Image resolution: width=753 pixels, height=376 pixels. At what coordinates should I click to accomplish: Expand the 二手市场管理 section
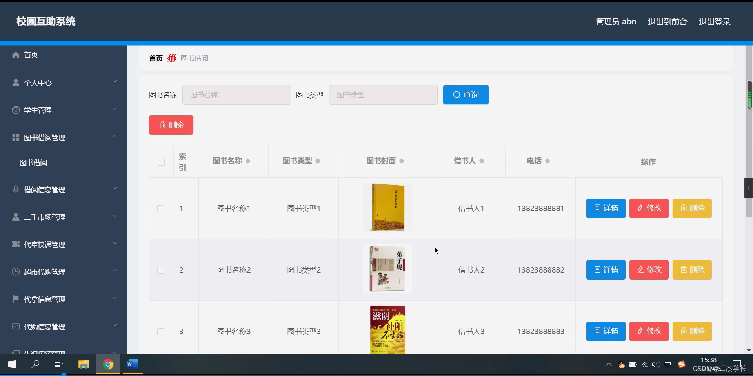tap(115, 216)
